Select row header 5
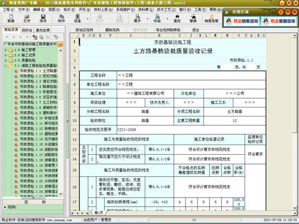The image size is (299, 224). point(74,75)
